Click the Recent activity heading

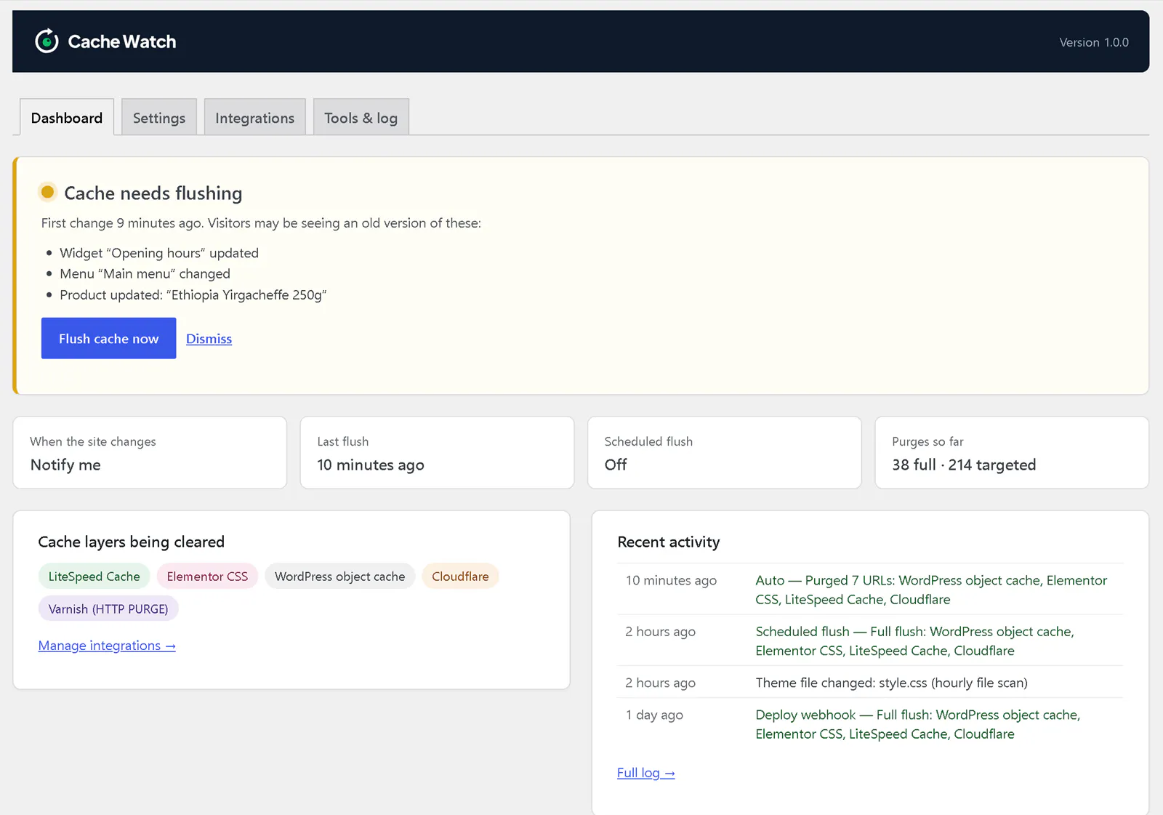[669, 542]
